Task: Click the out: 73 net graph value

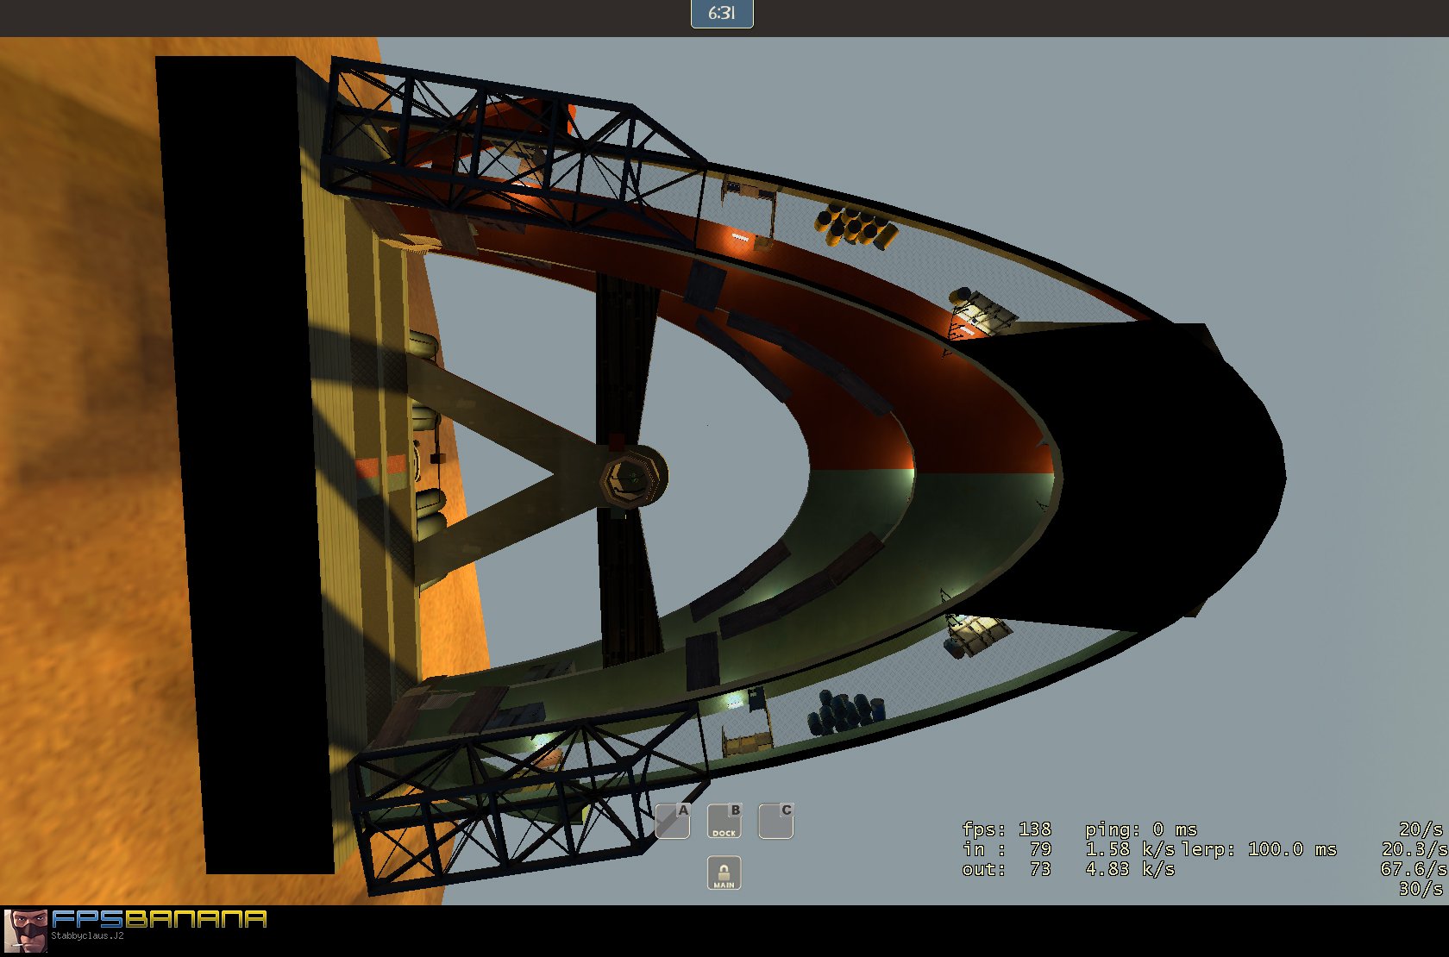Action: (x=1007, y=869)
